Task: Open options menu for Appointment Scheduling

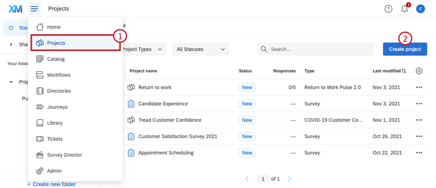Action: click(419, 153)
